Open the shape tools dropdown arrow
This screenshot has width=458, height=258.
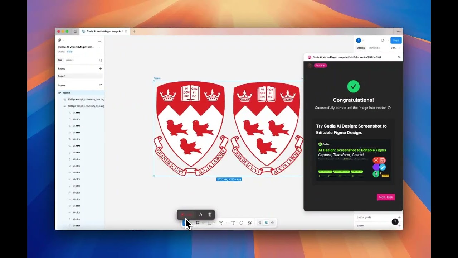(215, 223)
